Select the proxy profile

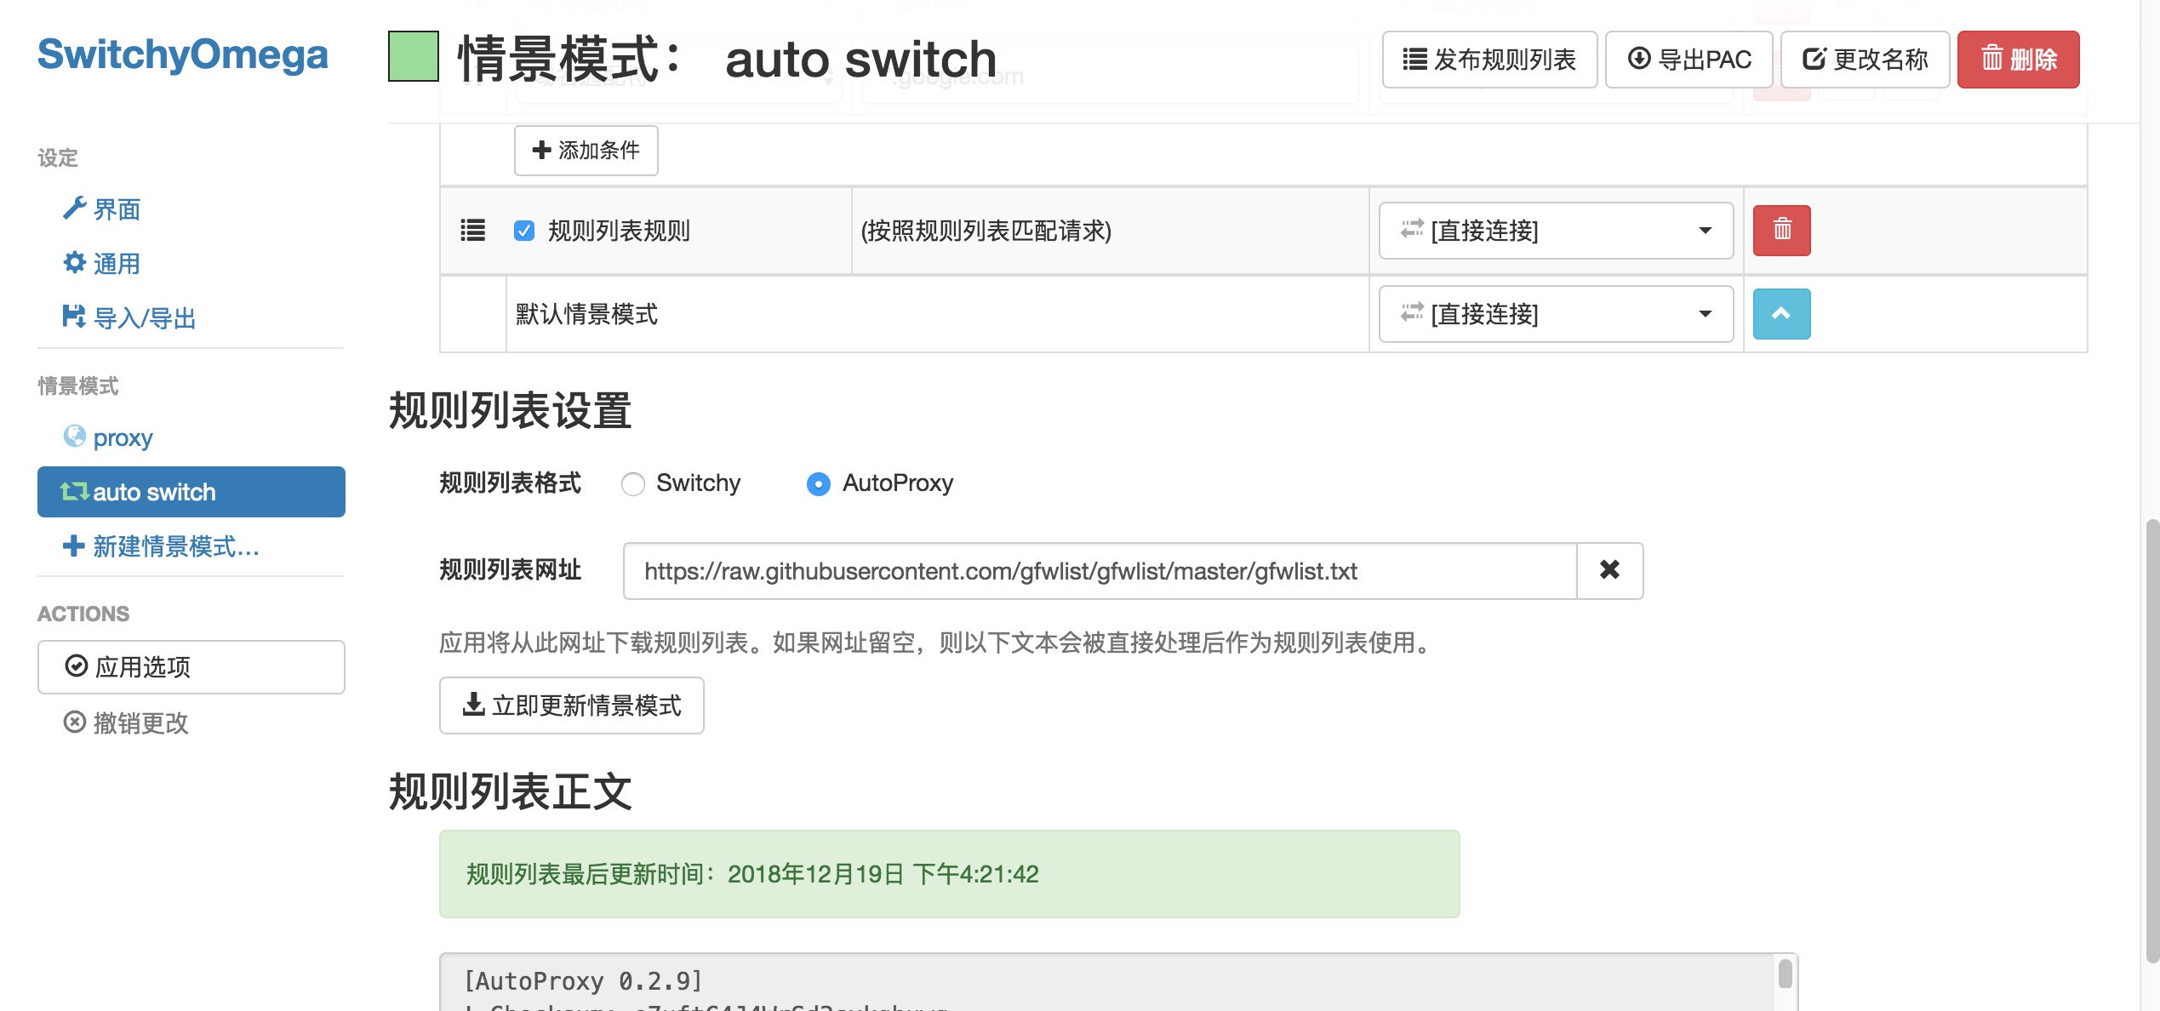108,437
